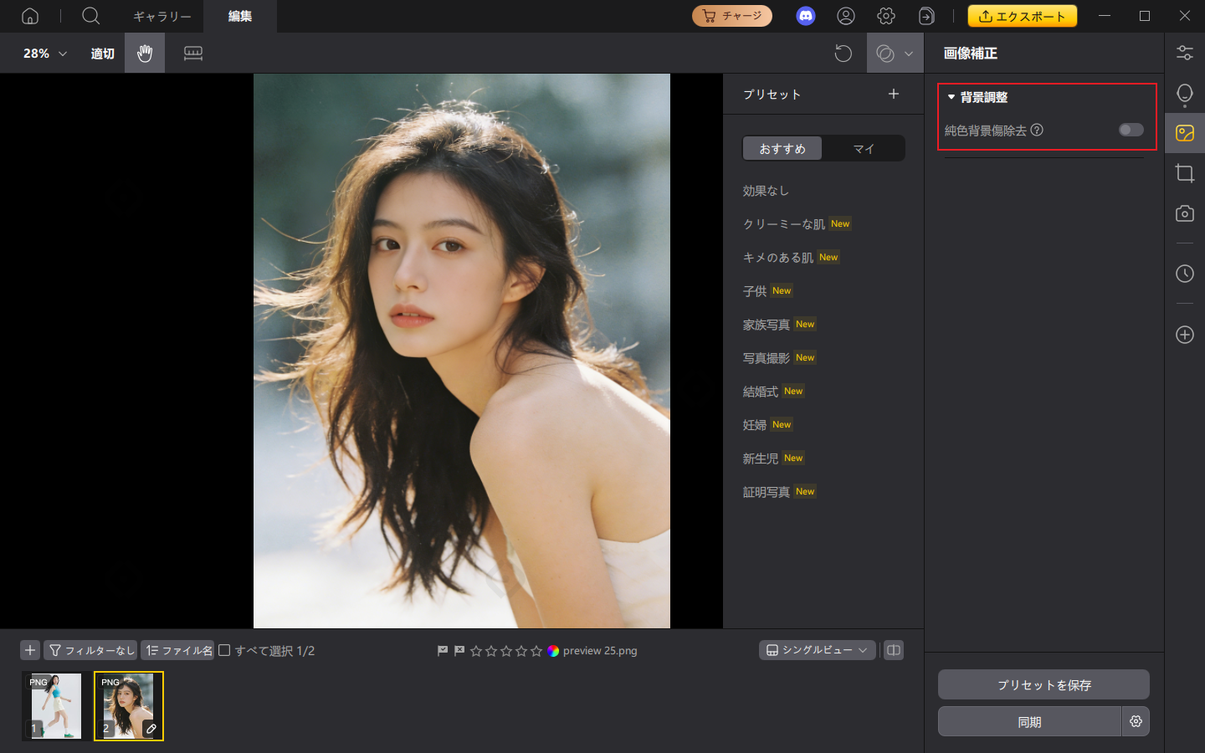The width and height of the screenshot is (1205, 753).
Task: Click the color label circle icon
Action: click(x=553, y=651)
